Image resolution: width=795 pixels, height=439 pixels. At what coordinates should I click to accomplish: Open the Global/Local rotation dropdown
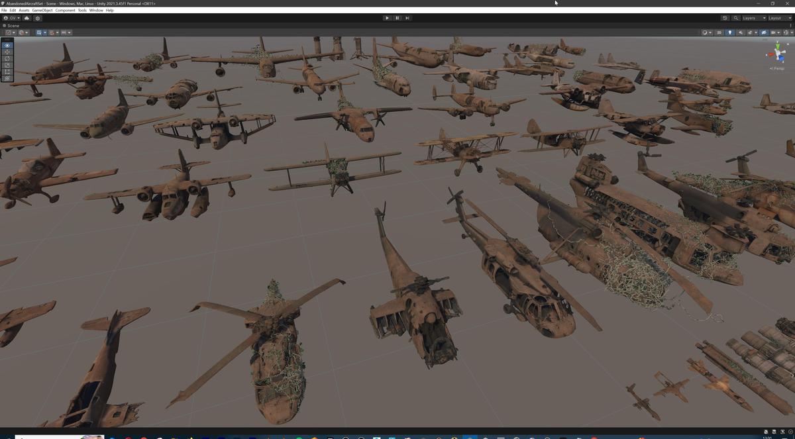tap(23, 32)
